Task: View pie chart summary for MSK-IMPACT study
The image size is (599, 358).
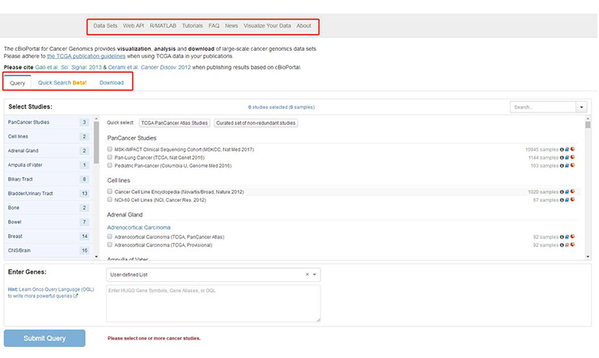Action: point(572,149)
